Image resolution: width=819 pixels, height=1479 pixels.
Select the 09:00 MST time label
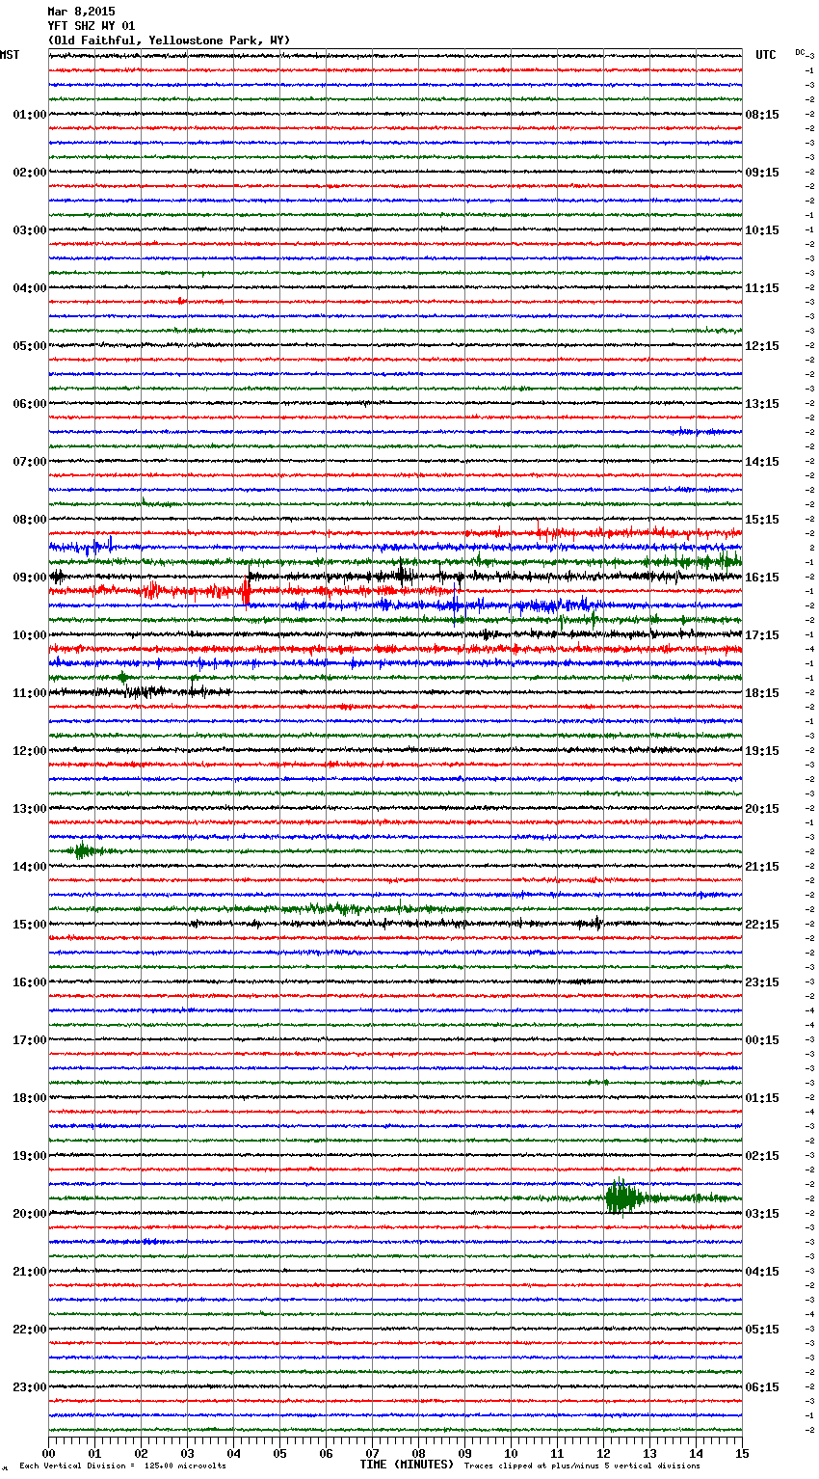pyautogui.click(x=30, y=578)
